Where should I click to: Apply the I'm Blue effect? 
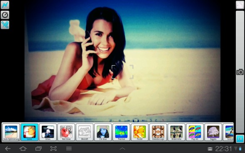[103, 132]
